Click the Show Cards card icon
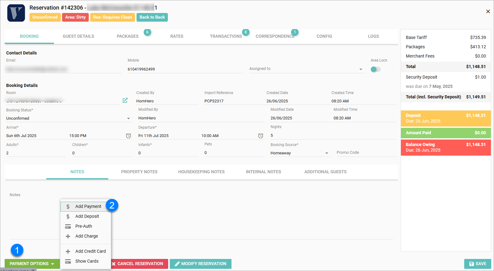The image size is (494, 271). click(x=68, y=261)
